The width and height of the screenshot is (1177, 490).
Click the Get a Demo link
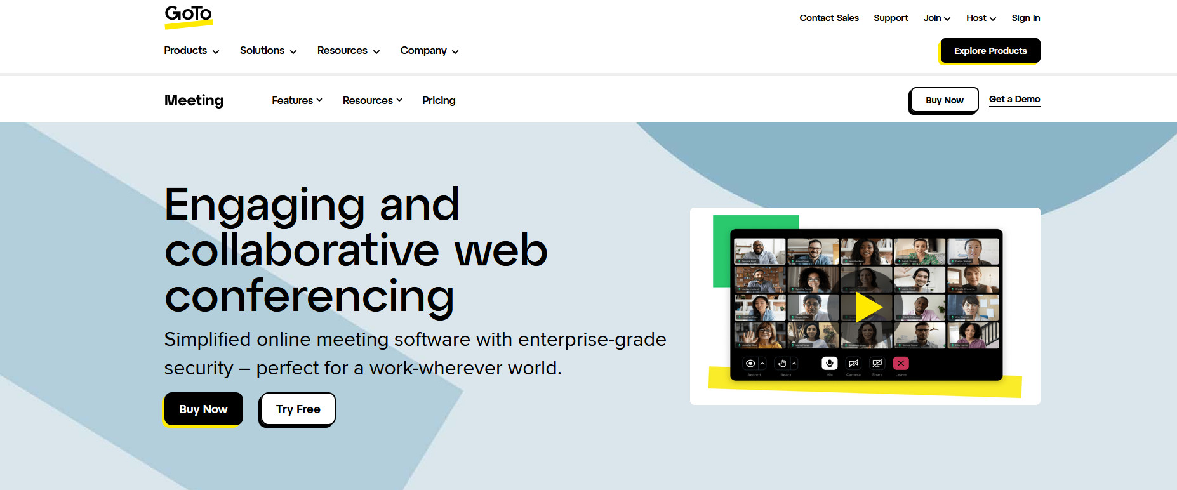(1014, 100)
